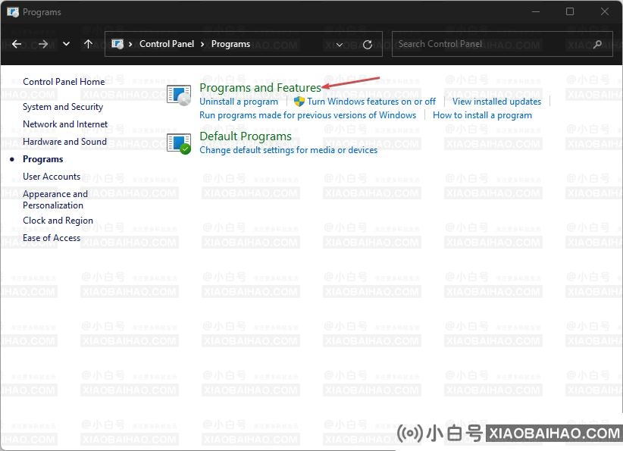Open address bar history dropdown
Screen dimensions: 623x451
[x=340, y=45]
